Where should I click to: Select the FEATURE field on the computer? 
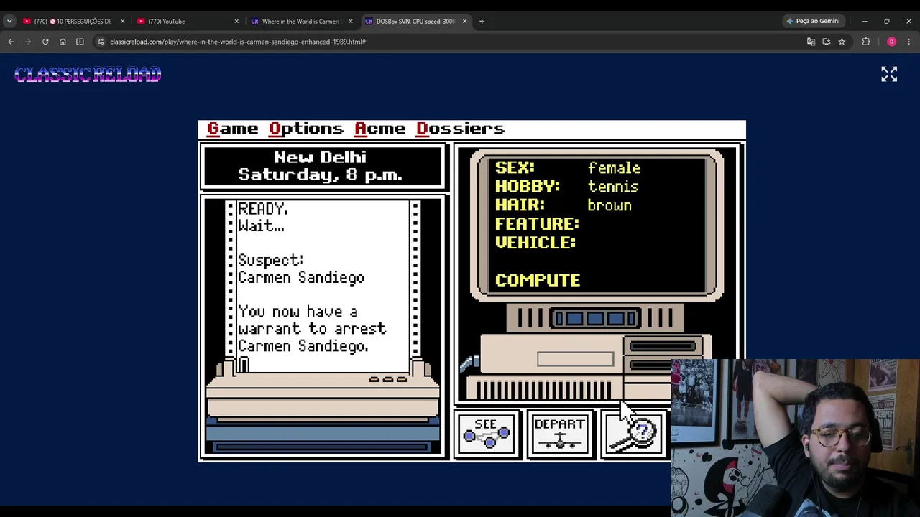[x=537, y=224]
